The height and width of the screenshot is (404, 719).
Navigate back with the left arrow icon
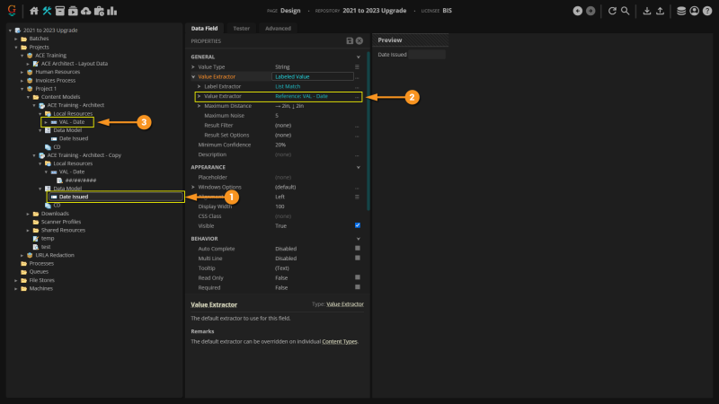tap(578, 11)
